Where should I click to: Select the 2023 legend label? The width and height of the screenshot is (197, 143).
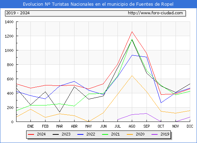66,134
